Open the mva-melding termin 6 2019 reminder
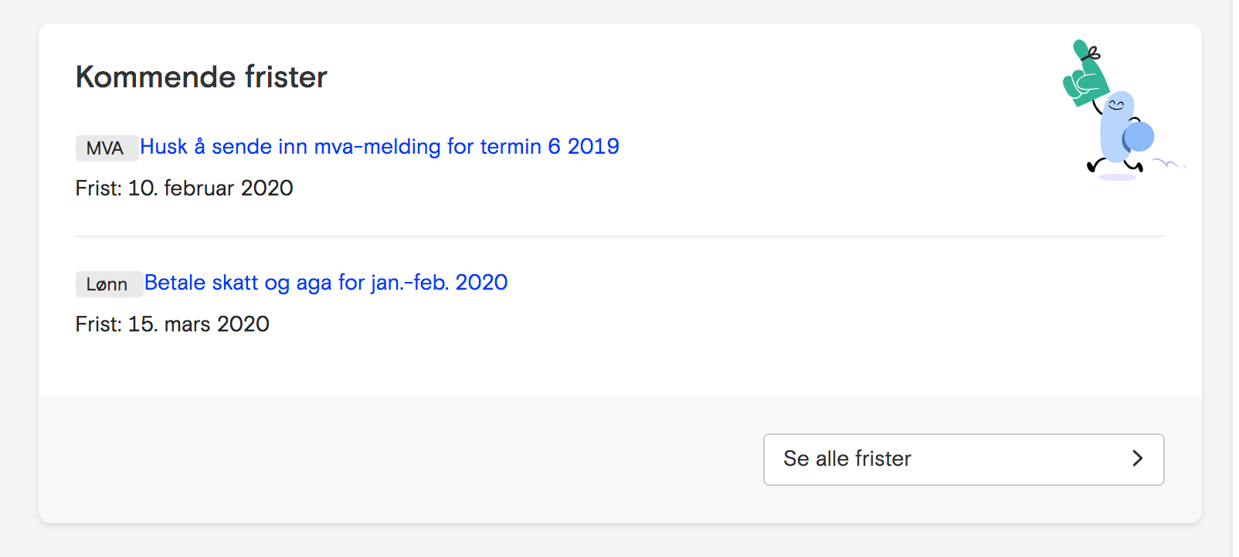Viewport: 1239px width, 557px height. [379, 147]
